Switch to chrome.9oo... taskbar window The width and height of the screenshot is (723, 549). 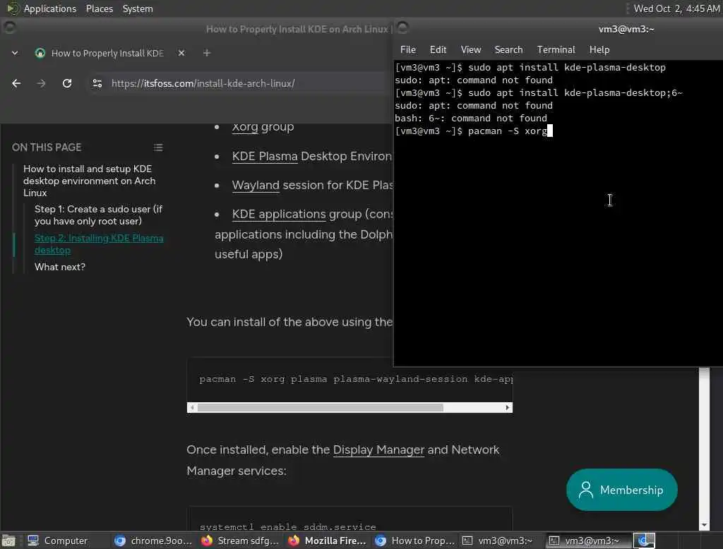pyautogui.click(x=153, y=541)
